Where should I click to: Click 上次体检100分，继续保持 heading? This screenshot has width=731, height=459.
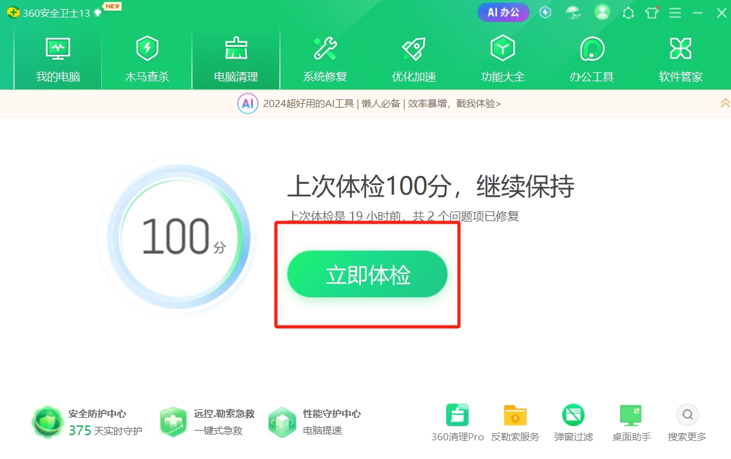[431, 186]
